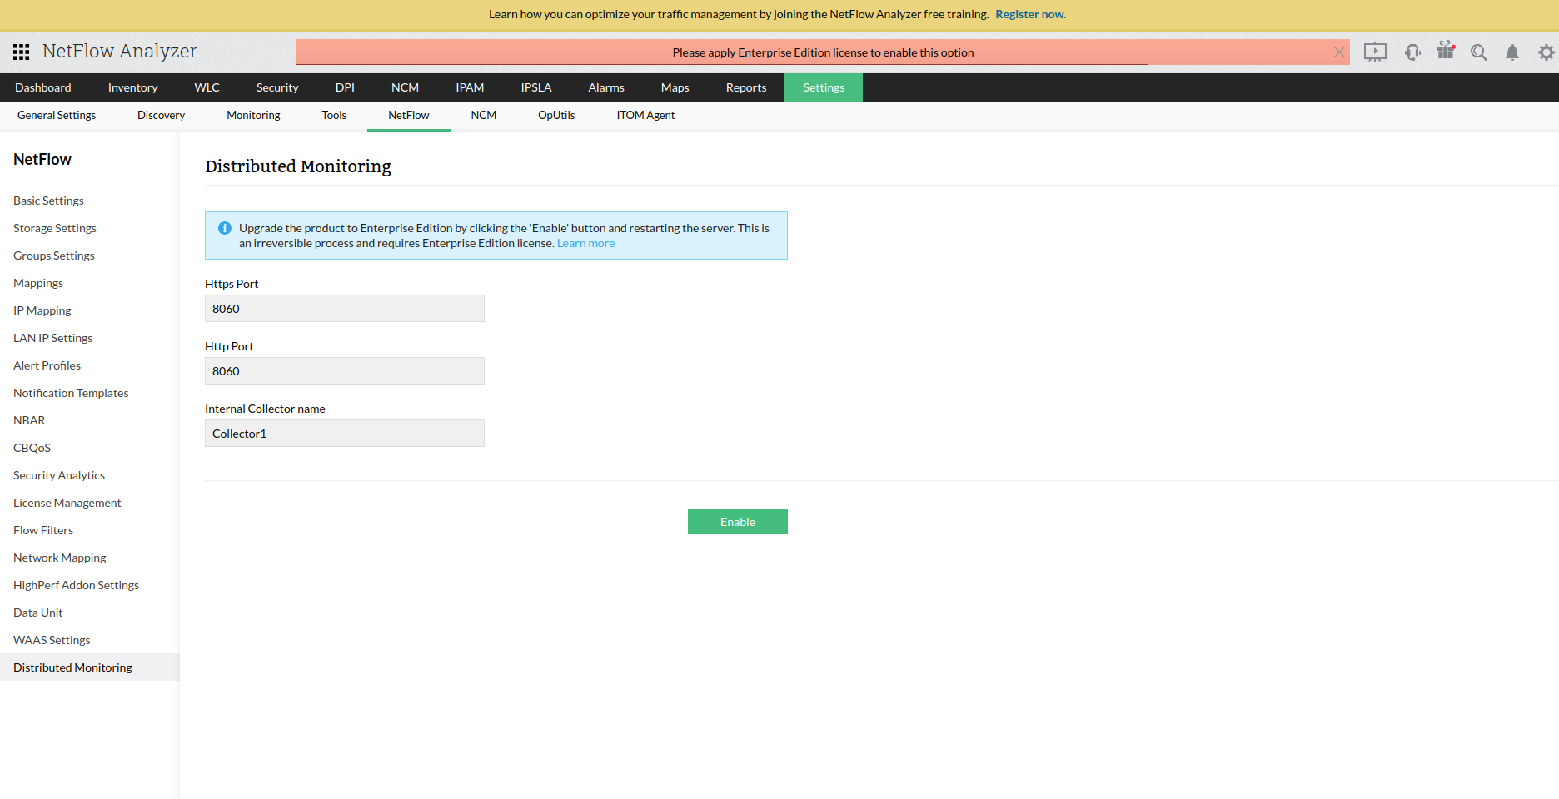Select the Maps menu
Viewport: 1559px width, 799px height.
pos(675,87)
